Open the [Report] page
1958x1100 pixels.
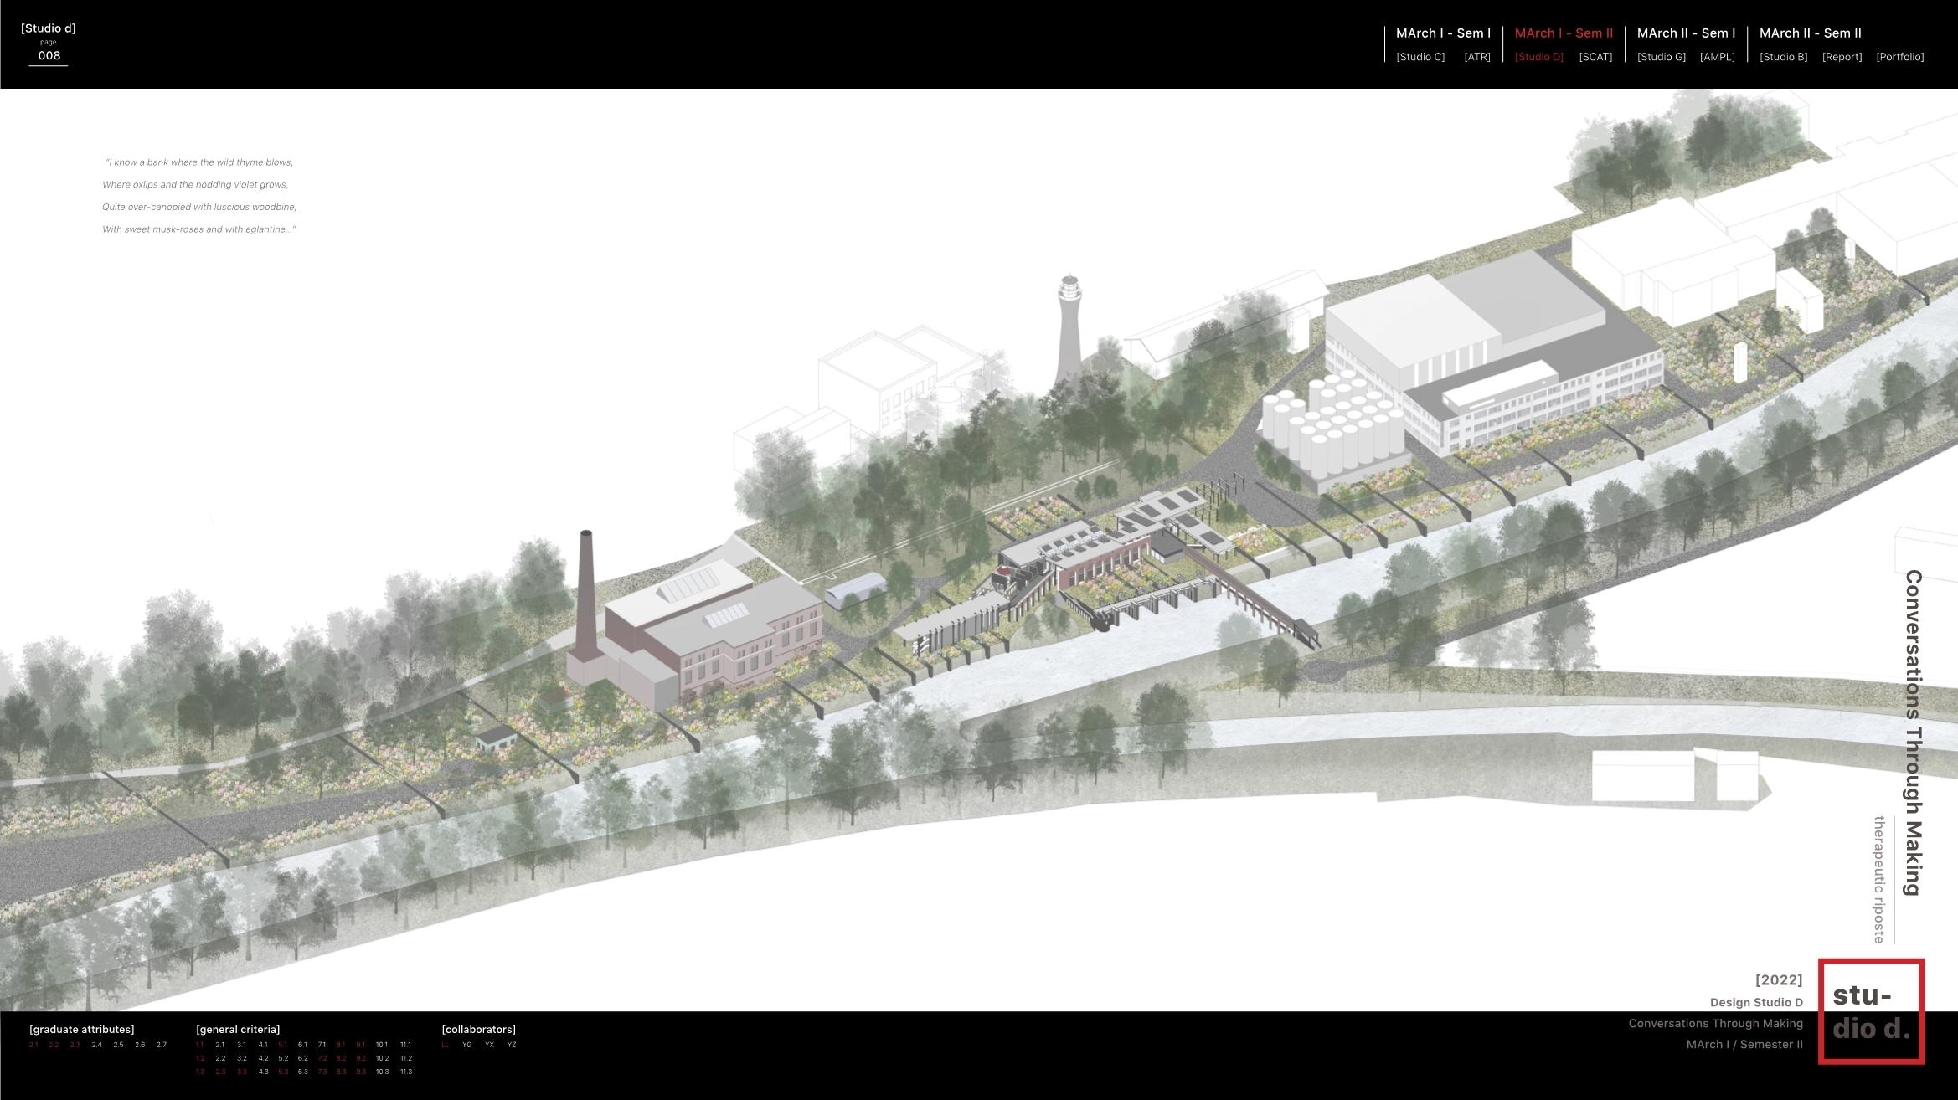(x=1842, y=57)
